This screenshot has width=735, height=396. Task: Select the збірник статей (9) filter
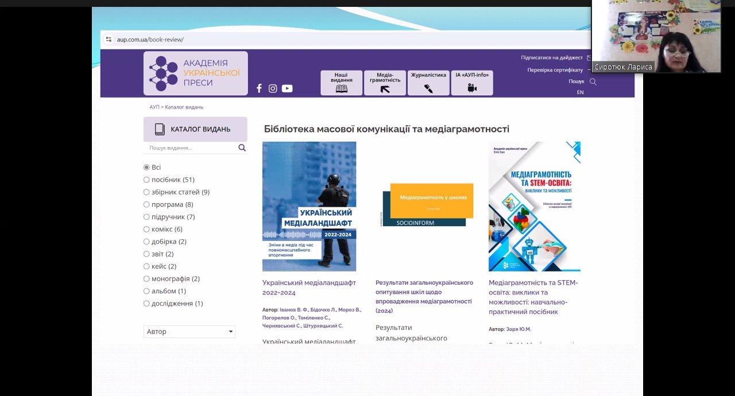point(146,192)
